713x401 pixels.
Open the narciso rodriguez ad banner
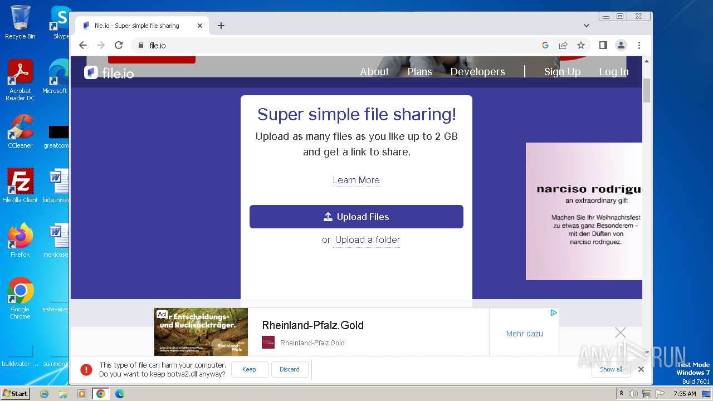(x=584, y=211)
